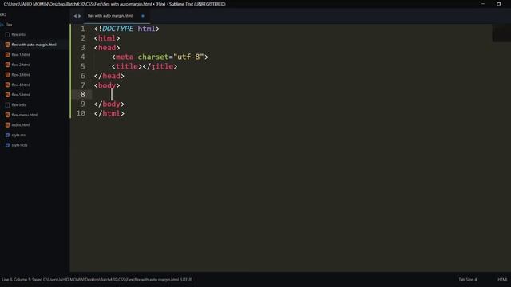
Task: Click the closing </html> tag
Action: tap(109, 113)
